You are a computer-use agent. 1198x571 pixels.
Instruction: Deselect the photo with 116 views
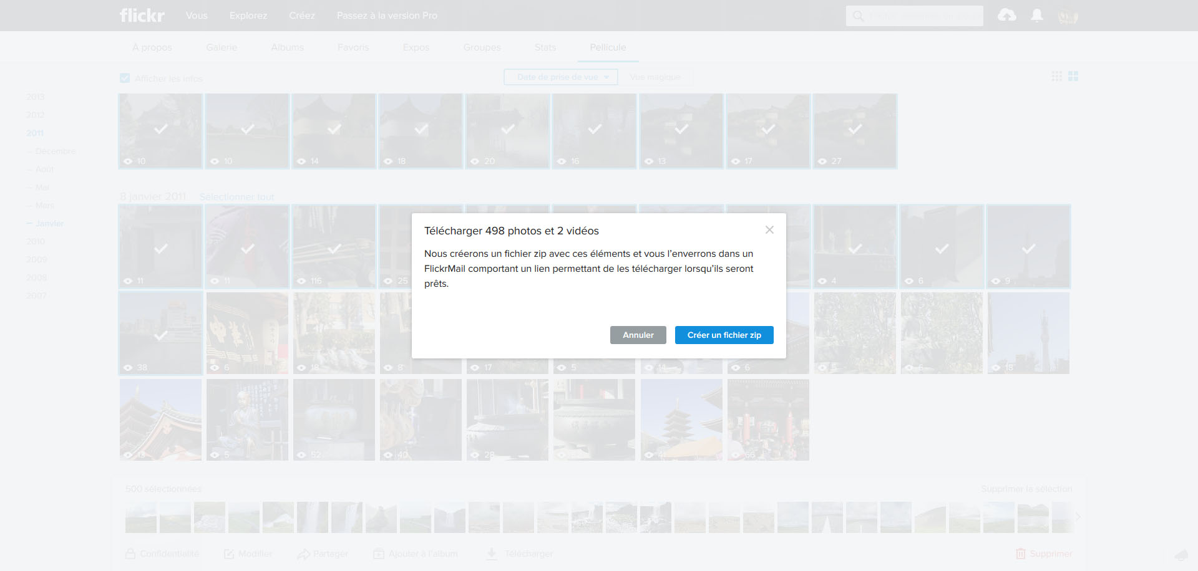334,247
